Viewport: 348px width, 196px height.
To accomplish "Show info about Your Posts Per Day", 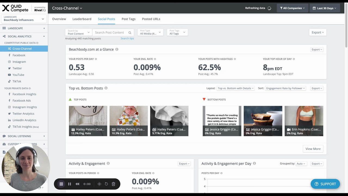I will click(x=96, y=59).
